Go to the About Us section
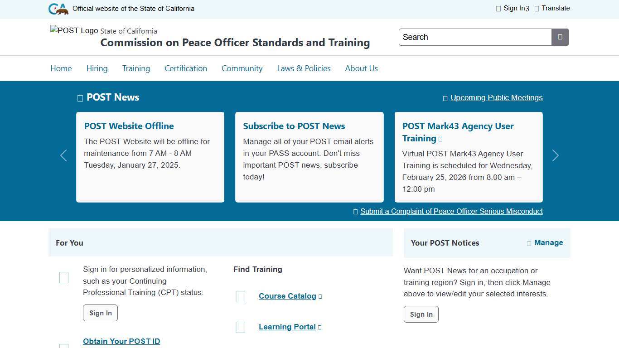The image size is (619, 348). click(361, 68)
